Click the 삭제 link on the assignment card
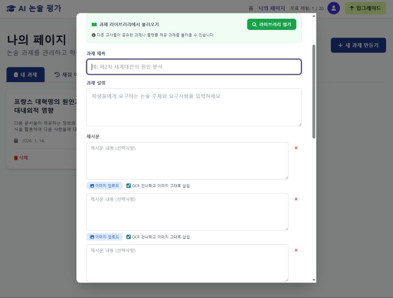 tap(20, 158)
